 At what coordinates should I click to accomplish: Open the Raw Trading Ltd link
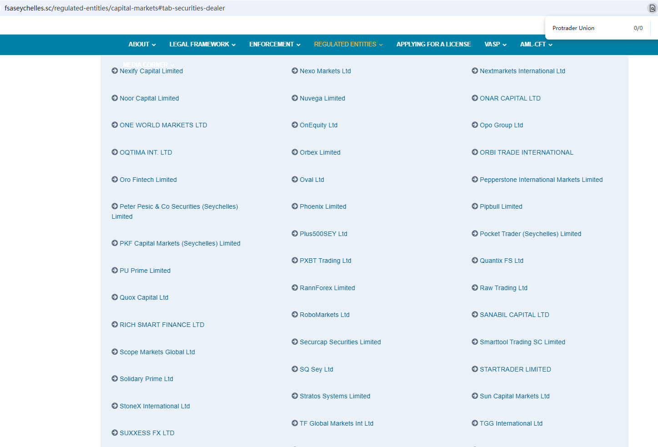pyautogui.click(x=504, y=288)
